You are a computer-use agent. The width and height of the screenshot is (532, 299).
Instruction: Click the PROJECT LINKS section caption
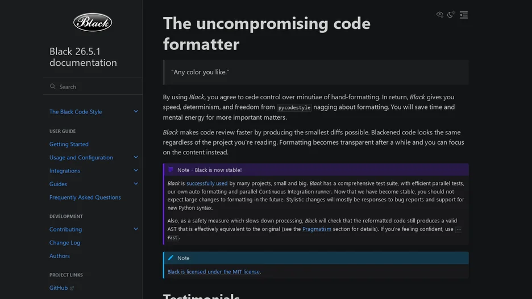pos(66,275)
